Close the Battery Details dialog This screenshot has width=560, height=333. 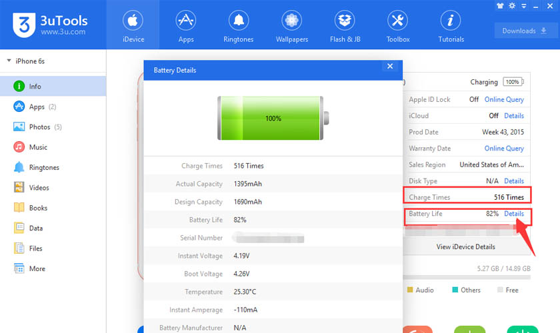click(x=390, y=67)
